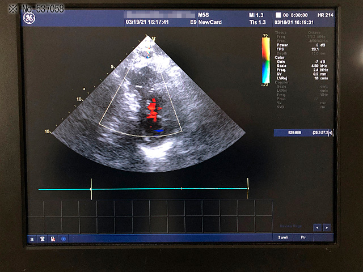
Task: Click the dimmed 'Review Page' label
Action: pyautogui.click(x=290, y=226)
